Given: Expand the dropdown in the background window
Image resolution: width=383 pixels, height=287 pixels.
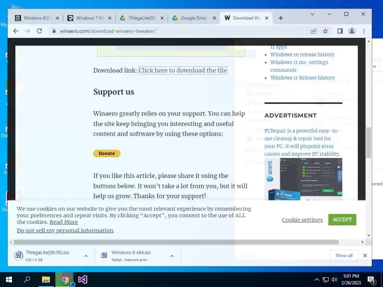Looking at the screenshot, I should click(374, 67).
